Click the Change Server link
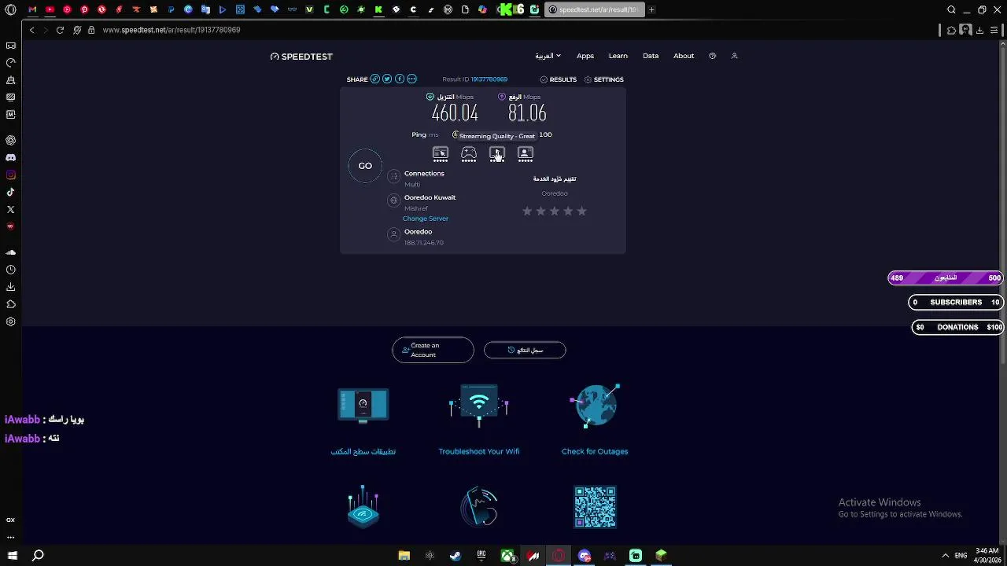This screenshot has width=1007, height=566. 426,219
